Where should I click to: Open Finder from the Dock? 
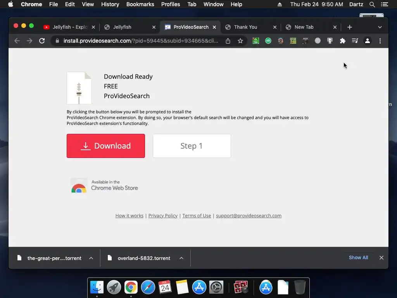97,288
